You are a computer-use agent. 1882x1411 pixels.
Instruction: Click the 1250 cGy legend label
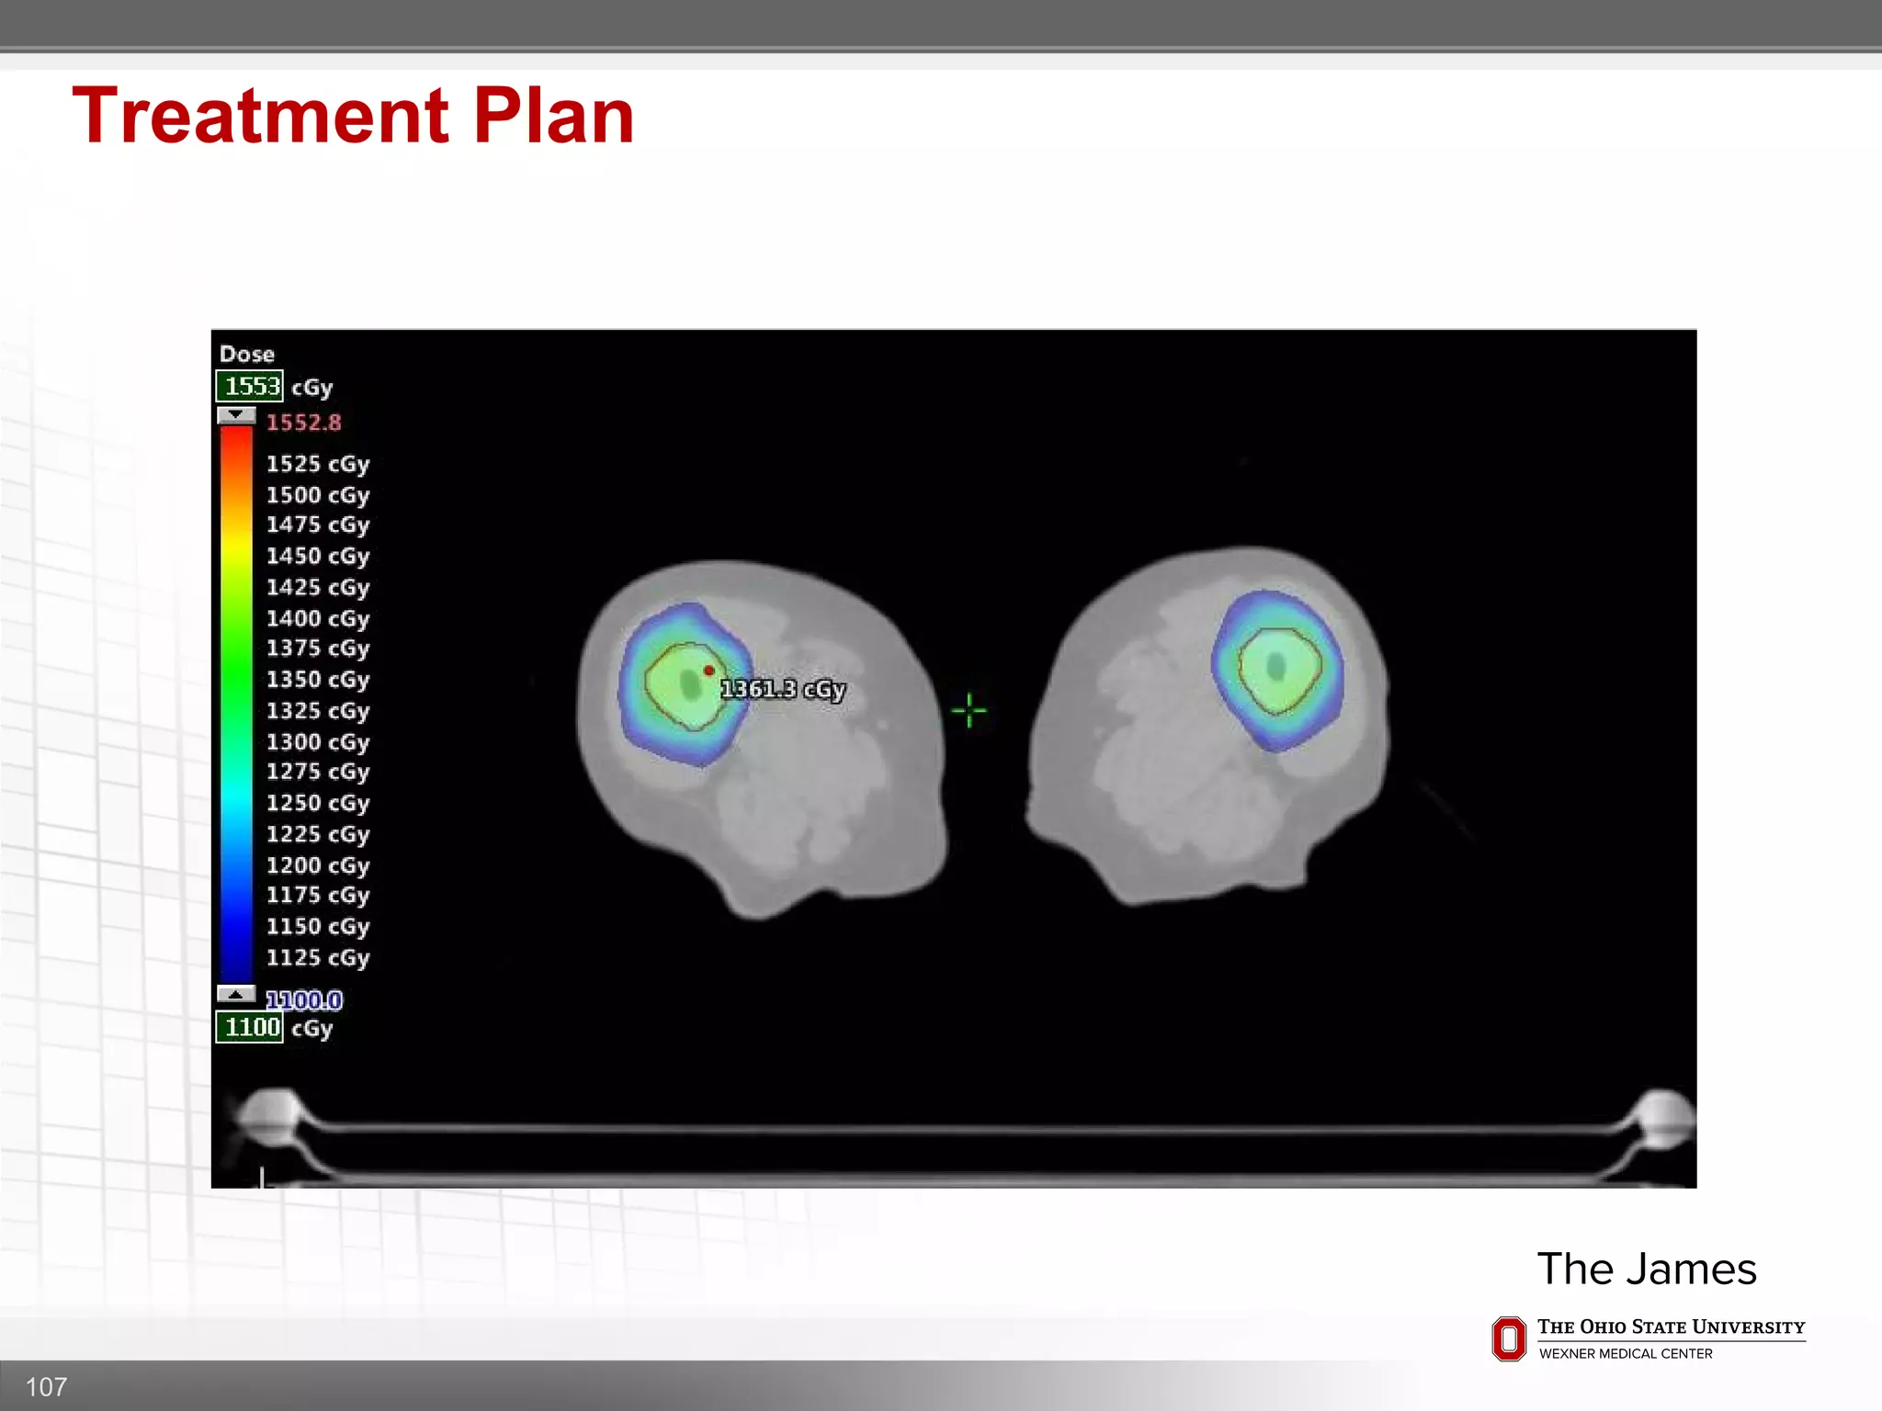coord(318,803)
